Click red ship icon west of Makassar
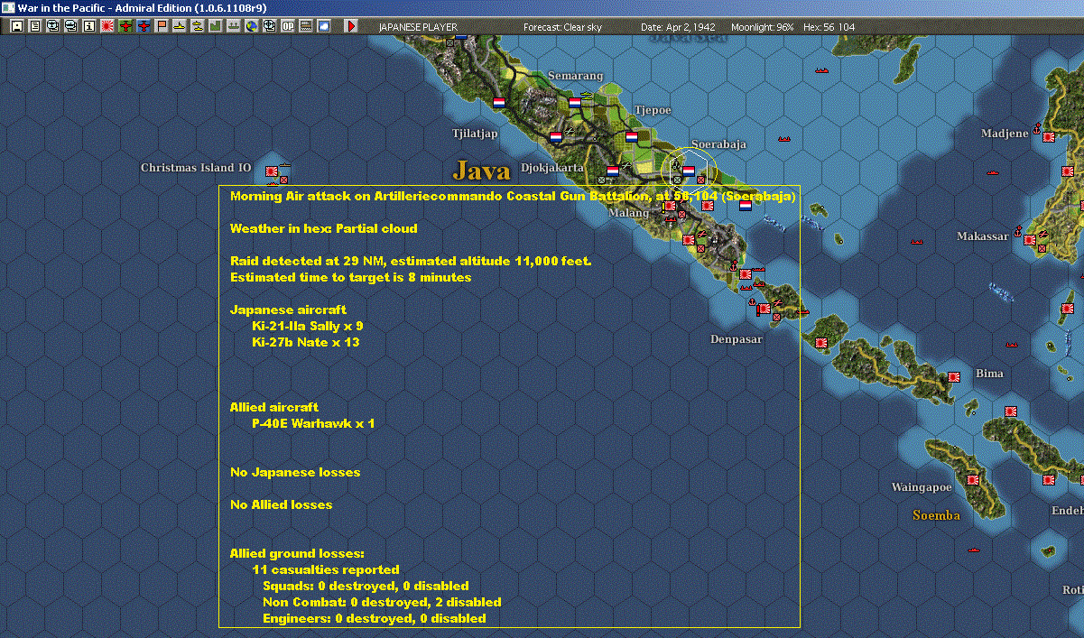This screenshot has height=638, width=1084. [x=917, y=240]
